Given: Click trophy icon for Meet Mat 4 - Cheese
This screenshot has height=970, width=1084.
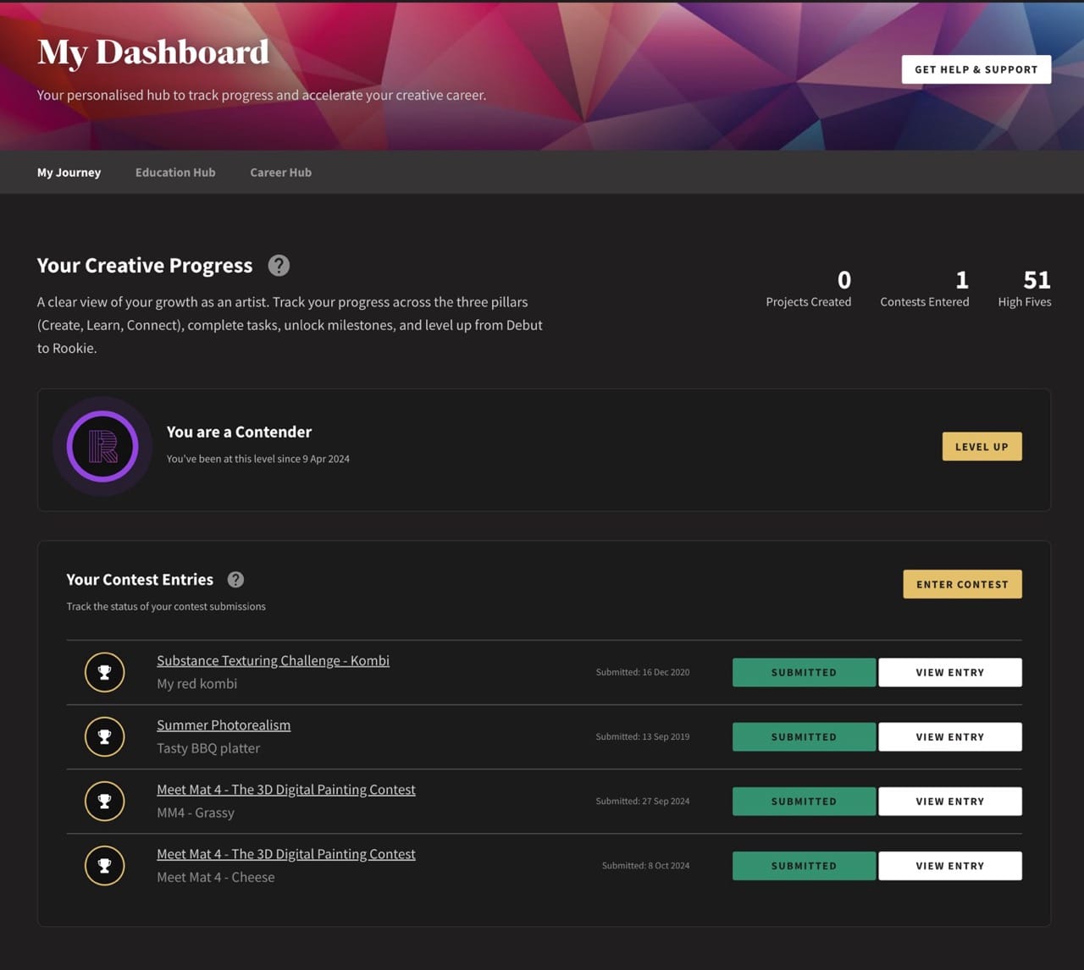Looking at the screenshot, I should click(104, 866).
